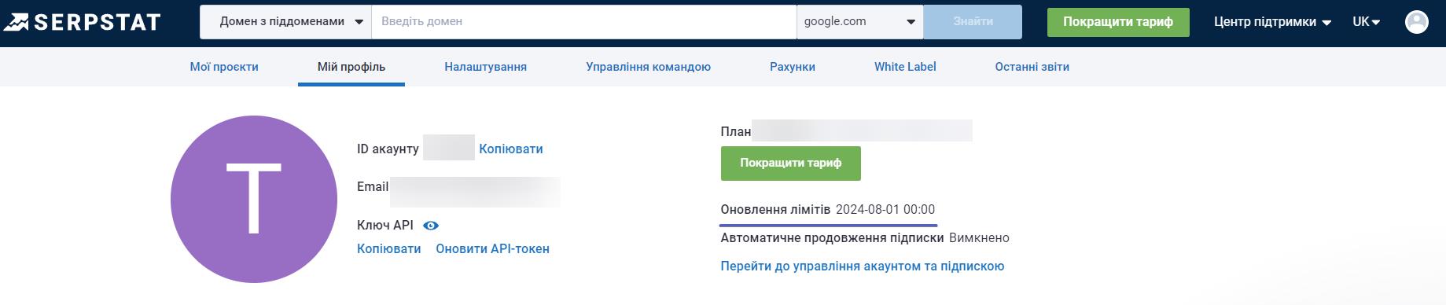Open the google.com search engine dropdown
1446x305 pixels.
859,22
